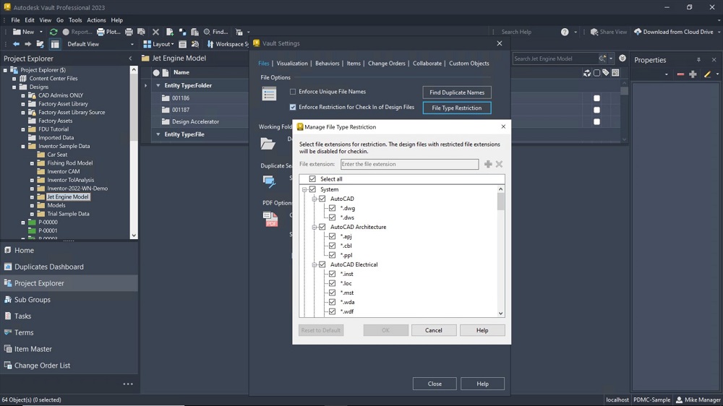Click Cancel in file type restriction dialog
Screen dimensions: 723x406
point(433,330)
